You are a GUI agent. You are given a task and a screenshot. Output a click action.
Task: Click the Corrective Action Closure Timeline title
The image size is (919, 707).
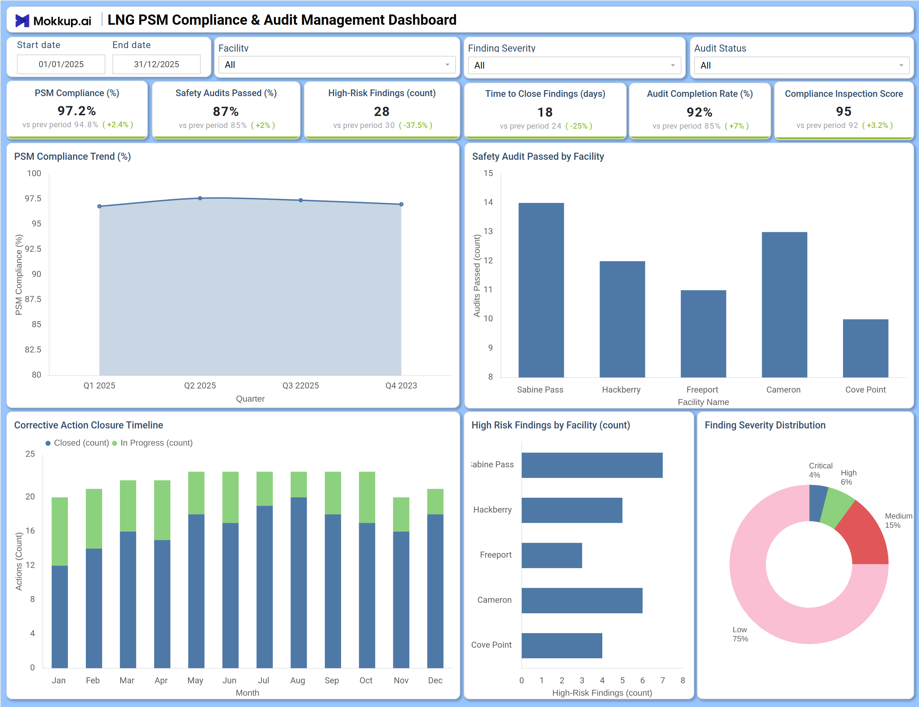pos(88,425)
